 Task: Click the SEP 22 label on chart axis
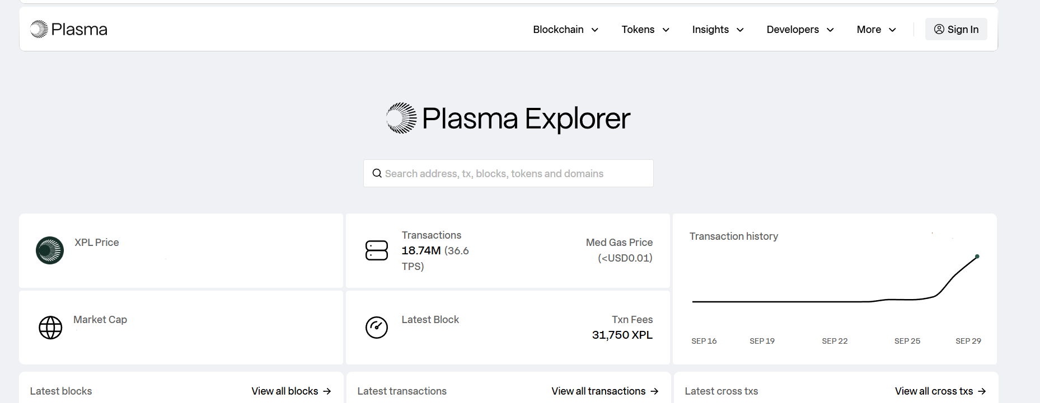(835, 341)
